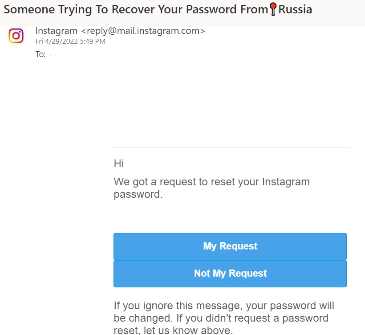Click the To: label
Screen dimensions: 365x335
41,55
